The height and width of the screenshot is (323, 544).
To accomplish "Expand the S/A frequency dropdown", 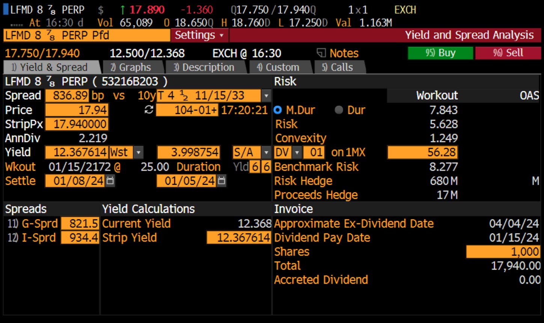I will (x=266, y=152).
